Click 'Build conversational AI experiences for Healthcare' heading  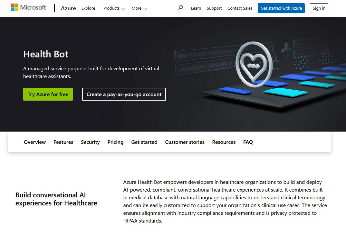click(x=56, y=199)
